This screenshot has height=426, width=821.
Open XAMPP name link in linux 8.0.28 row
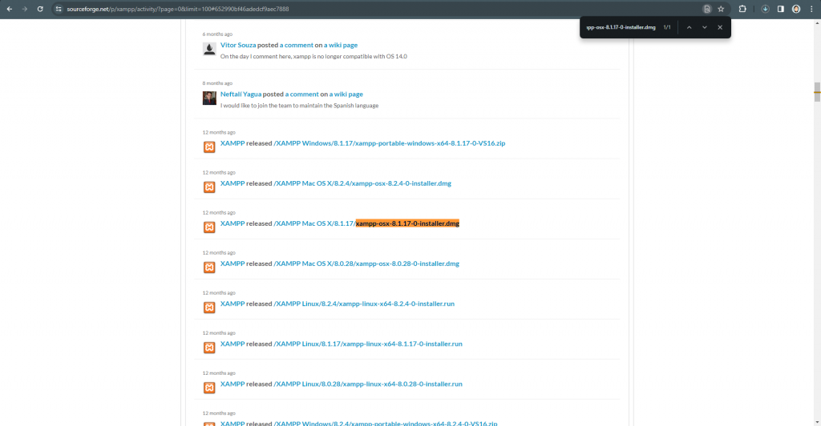(233, 384)
